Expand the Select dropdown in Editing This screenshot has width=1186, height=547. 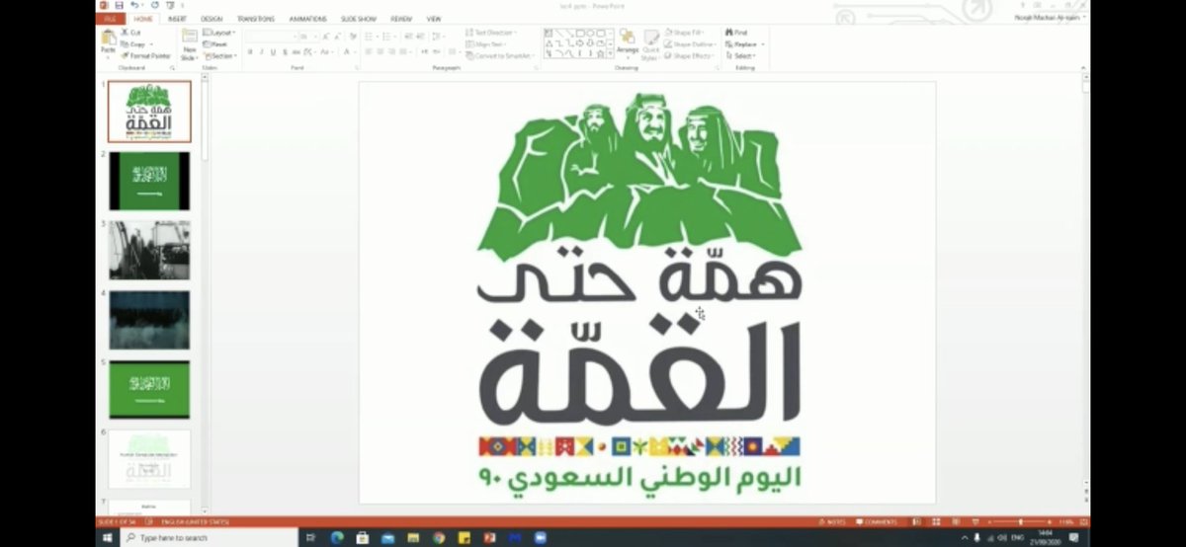click(741, 56)
